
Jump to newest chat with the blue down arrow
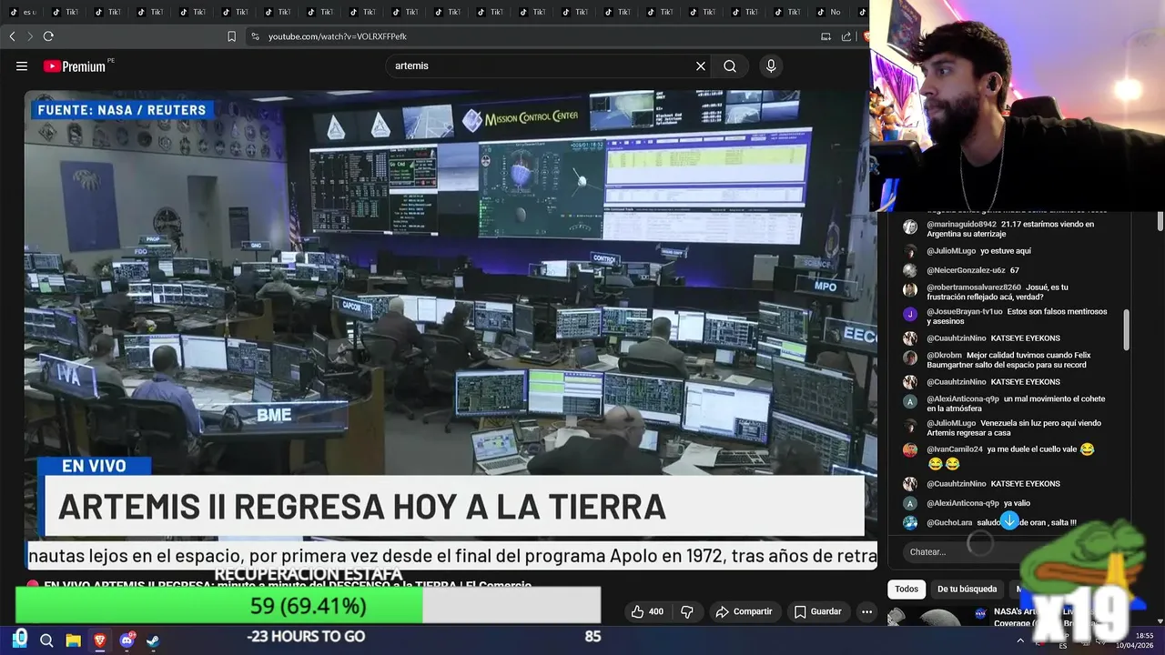click(x=1009, y=521)
